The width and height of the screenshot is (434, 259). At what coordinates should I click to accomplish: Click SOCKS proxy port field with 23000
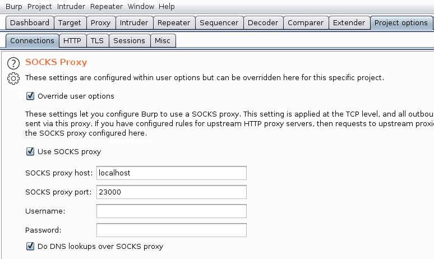172,192
